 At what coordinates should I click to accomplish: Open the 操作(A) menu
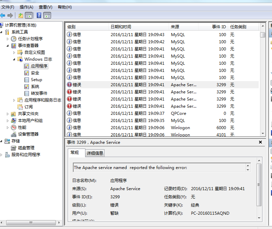26,7
